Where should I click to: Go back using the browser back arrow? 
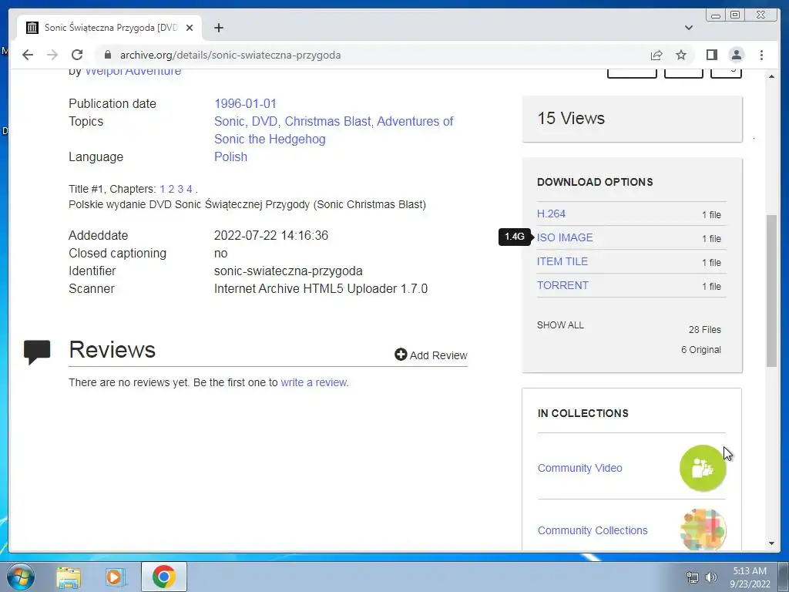28,55
